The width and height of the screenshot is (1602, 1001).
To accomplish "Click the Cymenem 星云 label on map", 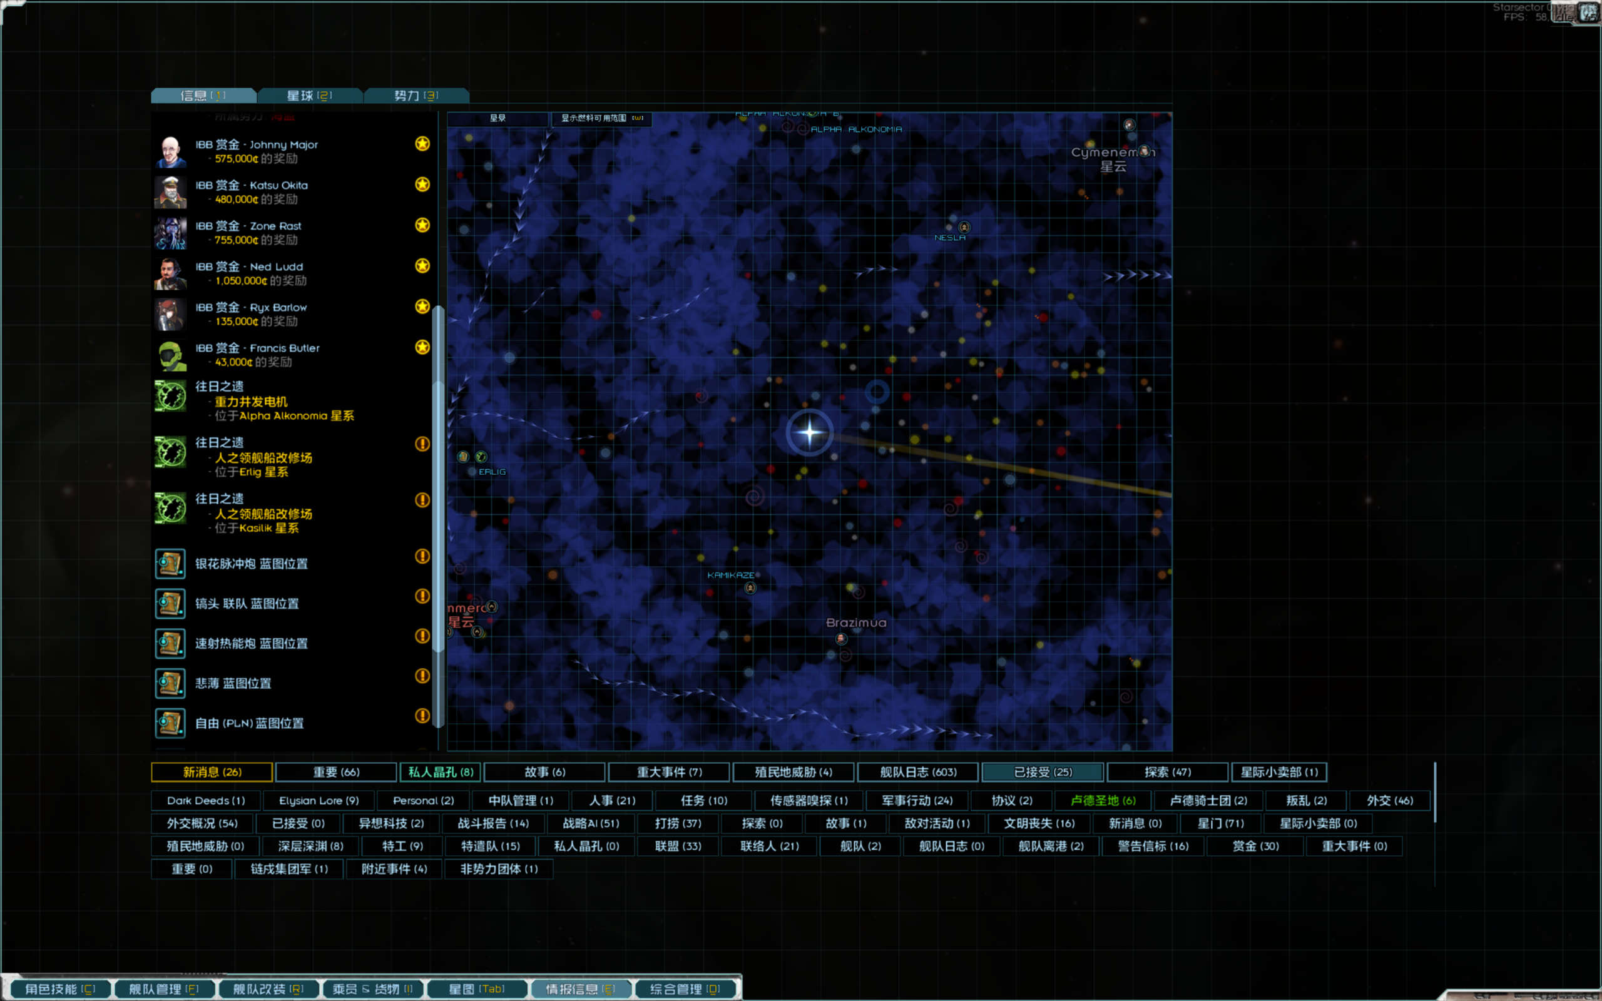I will pos(1113,159).
